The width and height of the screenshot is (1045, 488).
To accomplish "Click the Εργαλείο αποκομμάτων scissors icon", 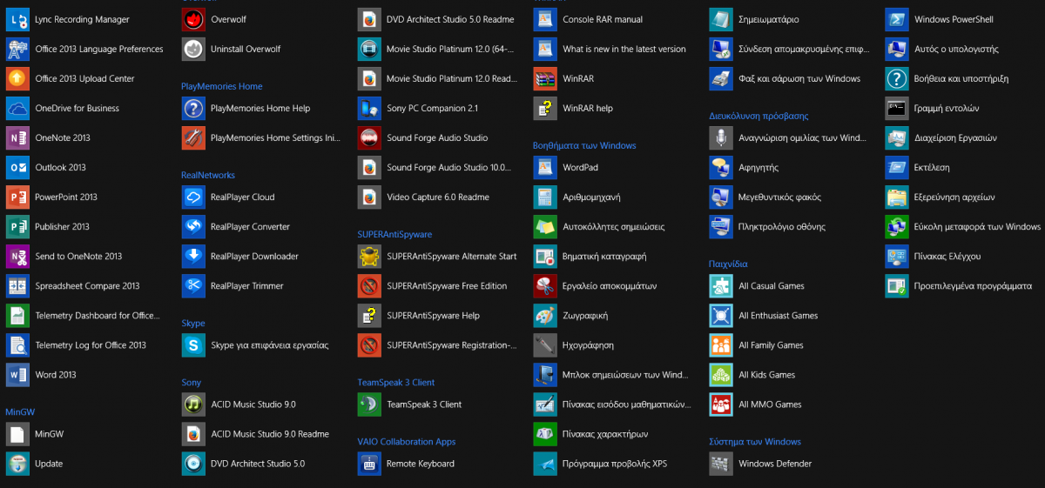I will (x=545, y=285).
